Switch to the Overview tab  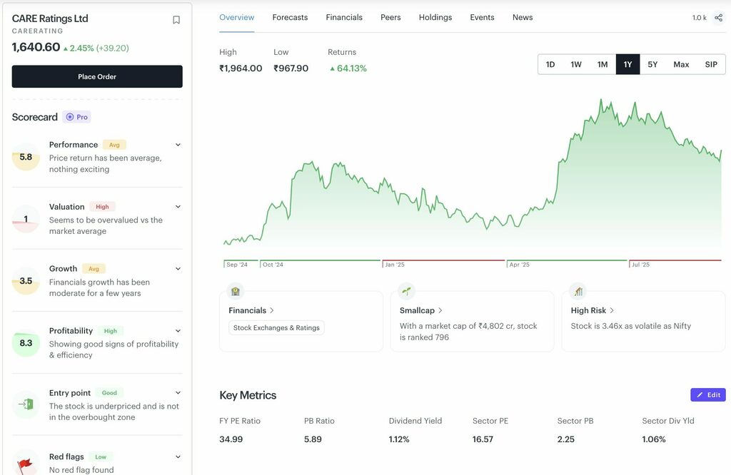(x=237, y=18)
